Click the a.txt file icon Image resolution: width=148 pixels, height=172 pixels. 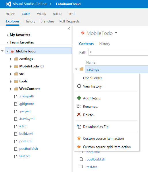[x=16, y=126]
